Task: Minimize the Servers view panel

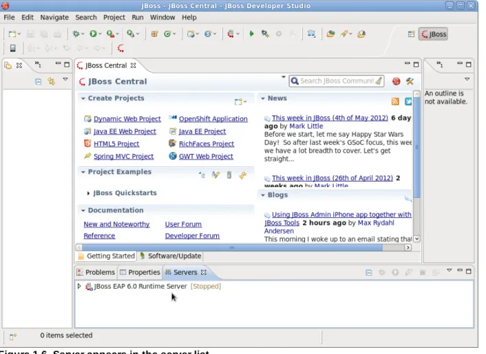Action: point(460,270)
